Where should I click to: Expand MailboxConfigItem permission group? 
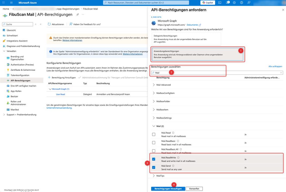click(154, 93)
